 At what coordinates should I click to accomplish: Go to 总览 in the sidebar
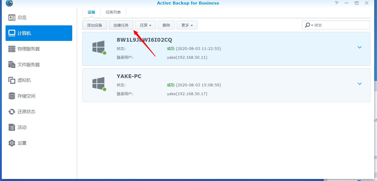point(39,18)
